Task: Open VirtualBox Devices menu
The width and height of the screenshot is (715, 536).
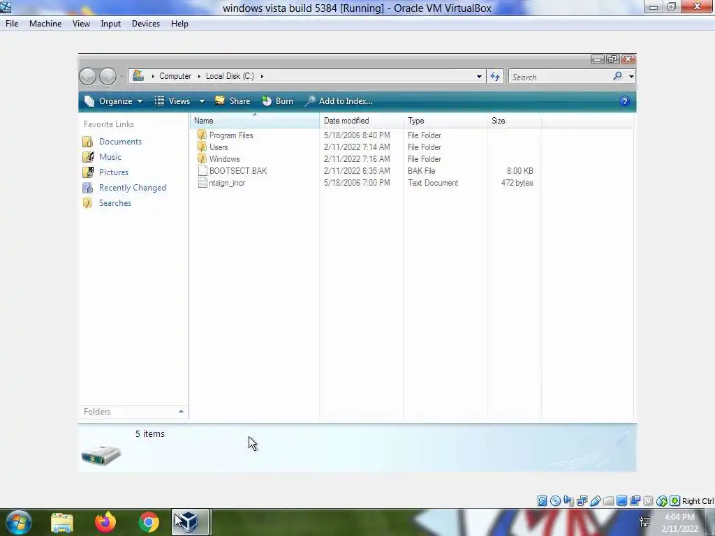Action: [x=145, y=24]
